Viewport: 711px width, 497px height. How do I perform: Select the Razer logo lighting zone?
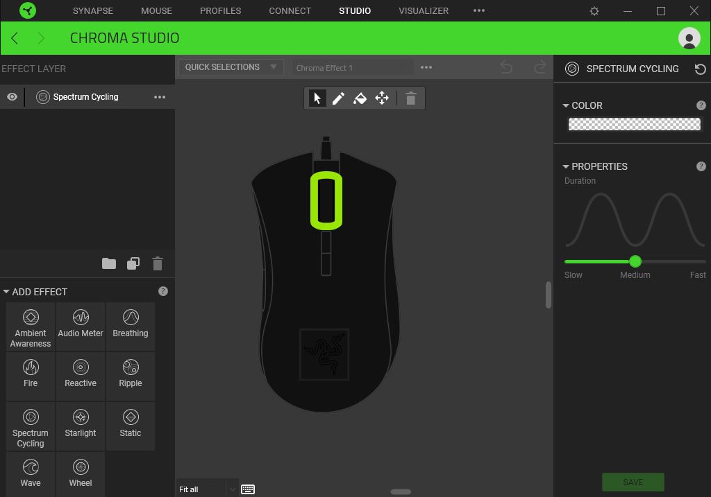point(324,354)
